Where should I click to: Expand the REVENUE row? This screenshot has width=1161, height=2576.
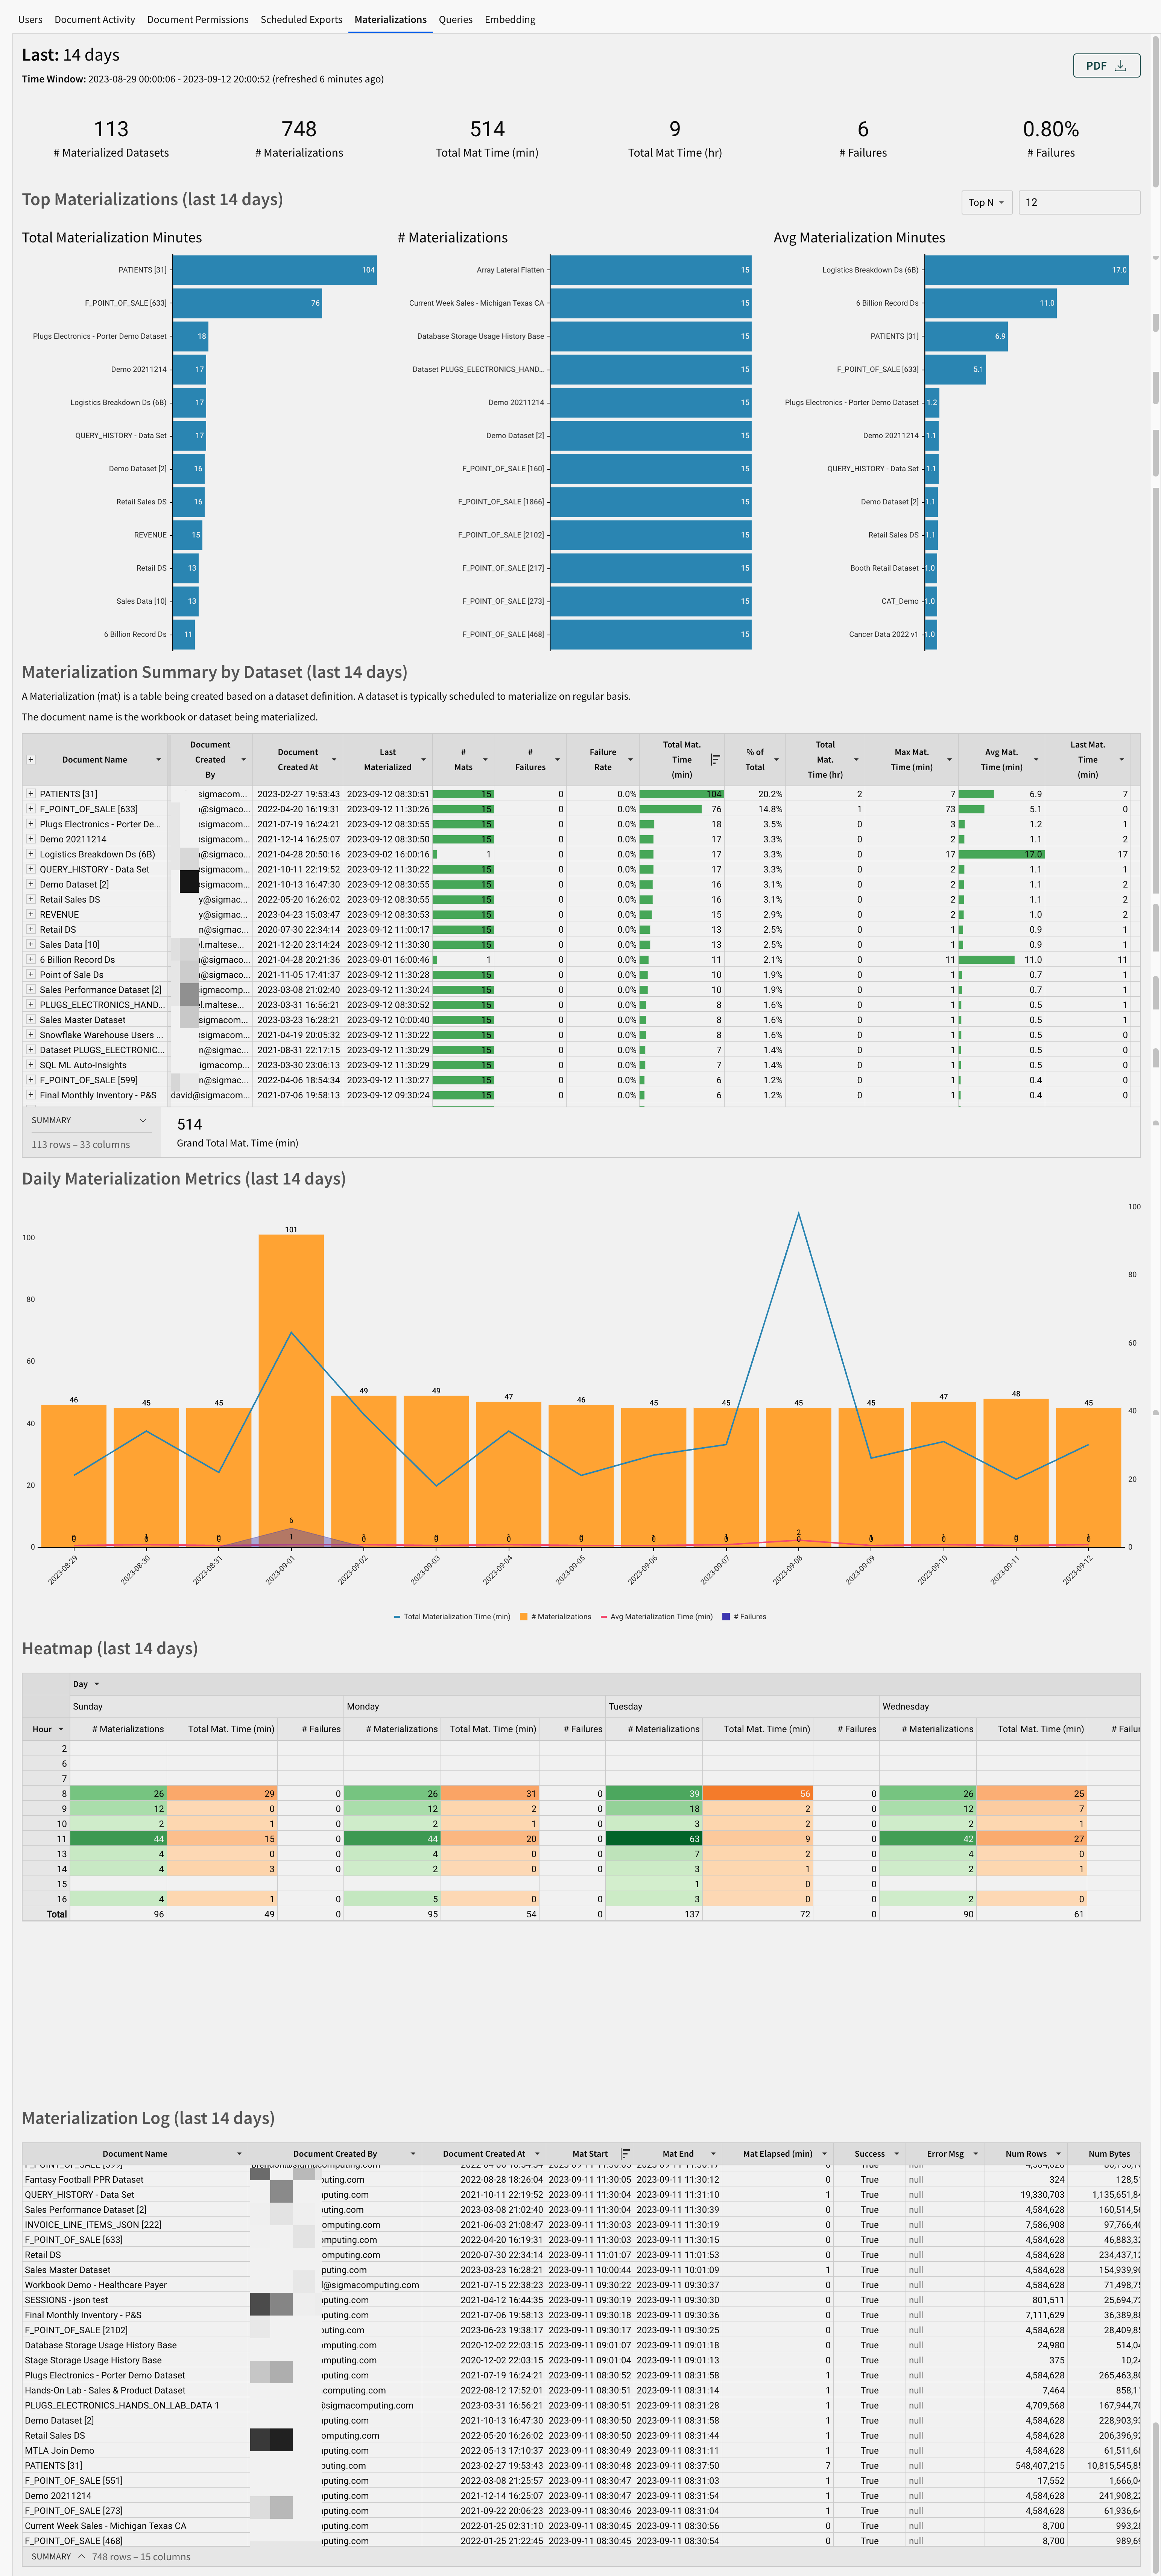pyautogui.click(x=31, y=914)
